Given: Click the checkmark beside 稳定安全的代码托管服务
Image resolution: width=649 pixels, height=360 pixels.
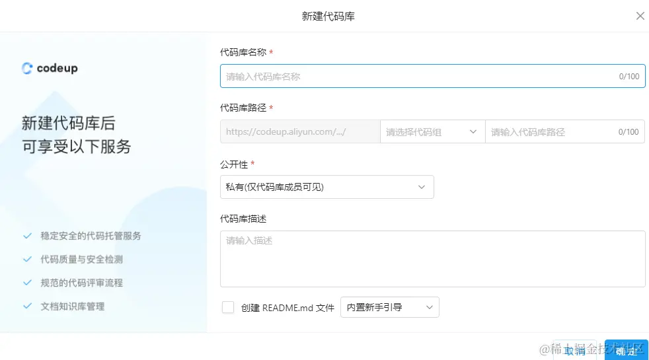Looking at the screenshot, I should point(27,236).
